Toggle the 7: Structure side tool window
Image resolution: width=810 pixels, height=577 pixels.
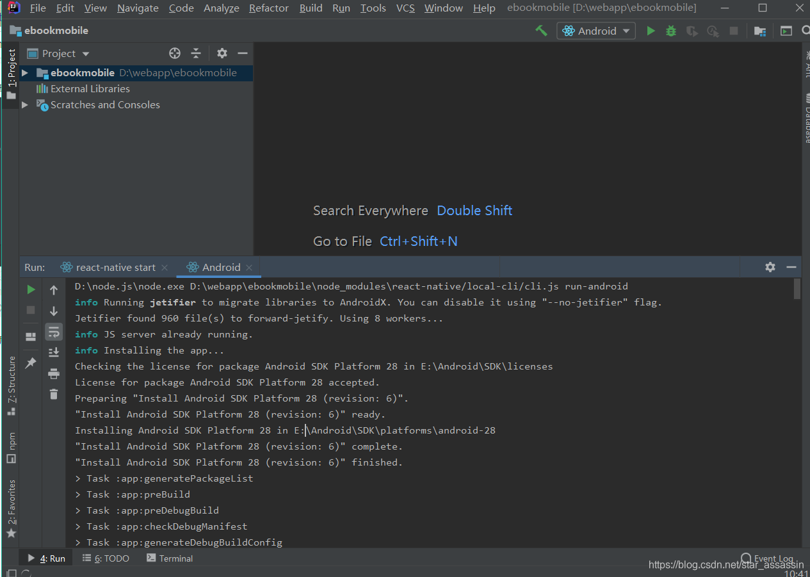click(x=11, y=386)
